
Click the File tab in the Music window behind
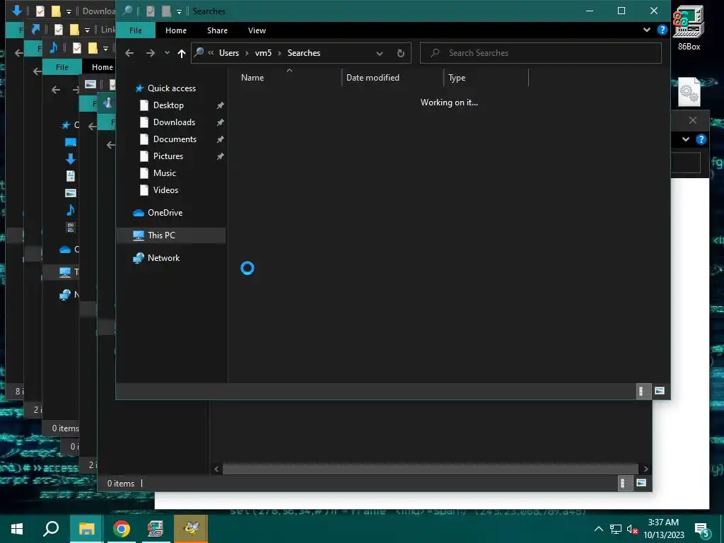(62, 67)
